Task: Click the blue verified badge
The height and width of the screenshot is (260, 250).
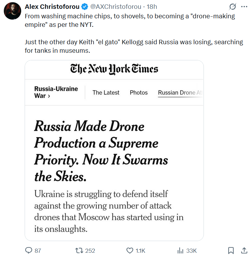Action: (85, 7)
